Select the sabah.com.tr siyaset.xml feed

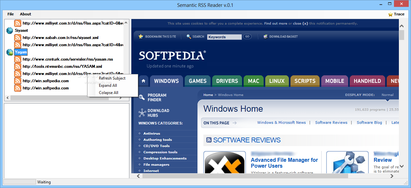pyautogui.click(x=61, y=38)
